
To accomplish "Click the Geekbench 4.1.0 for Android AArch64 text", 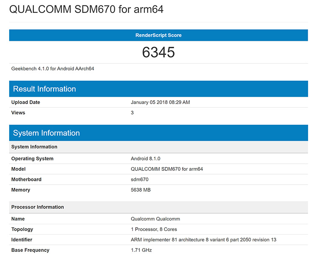I will pos(53,68).
